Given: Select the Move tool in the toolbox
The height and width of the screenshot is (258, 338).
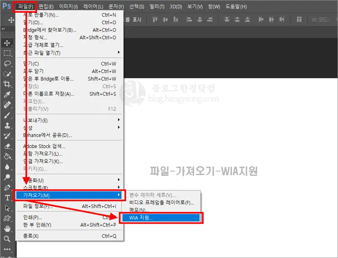Looking at the screenshot, I should (x=7, y=43).
